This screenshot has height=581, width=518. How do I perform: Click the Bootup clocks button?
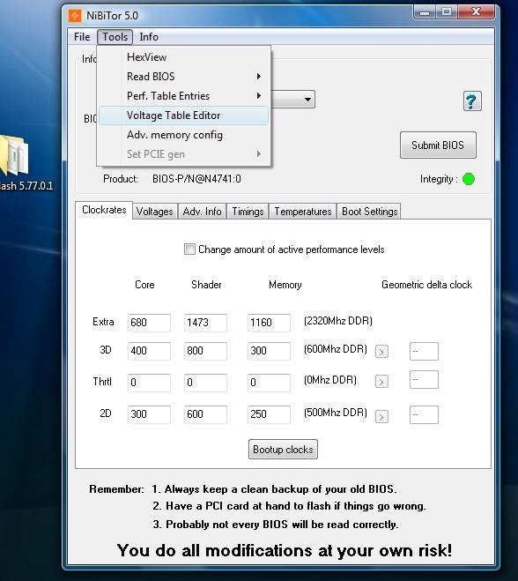tap(283, 449)
